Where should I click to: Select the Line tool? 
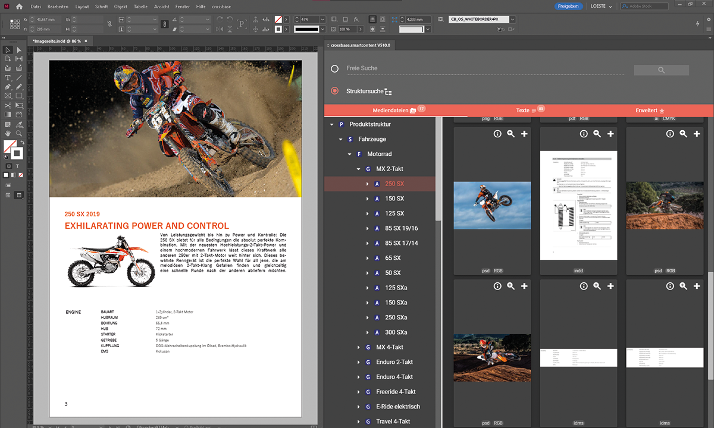tap(19, 78)
